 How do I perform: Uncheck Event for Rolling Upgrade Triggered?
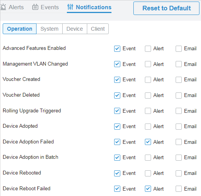pyautogui.click(x=117, y=111)
